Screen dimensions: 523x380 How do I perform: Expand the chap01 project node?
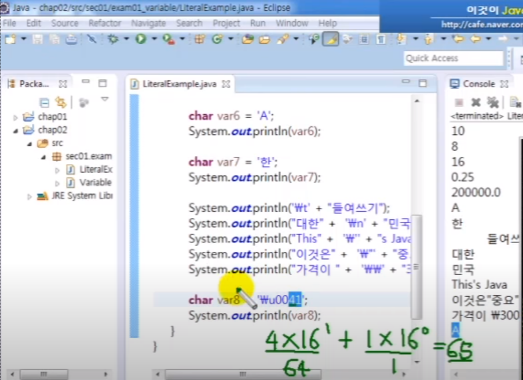[x=15, y=117]
